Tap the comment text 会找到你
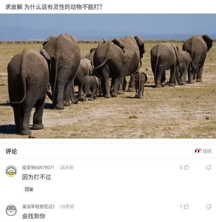216x222 pixels. click(x=34, y=216)
